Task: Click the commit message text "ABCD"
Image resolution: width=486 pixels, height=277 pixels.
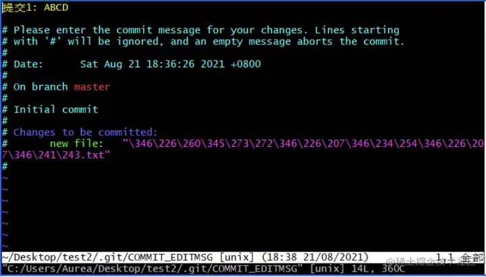Action: (56, 7)
